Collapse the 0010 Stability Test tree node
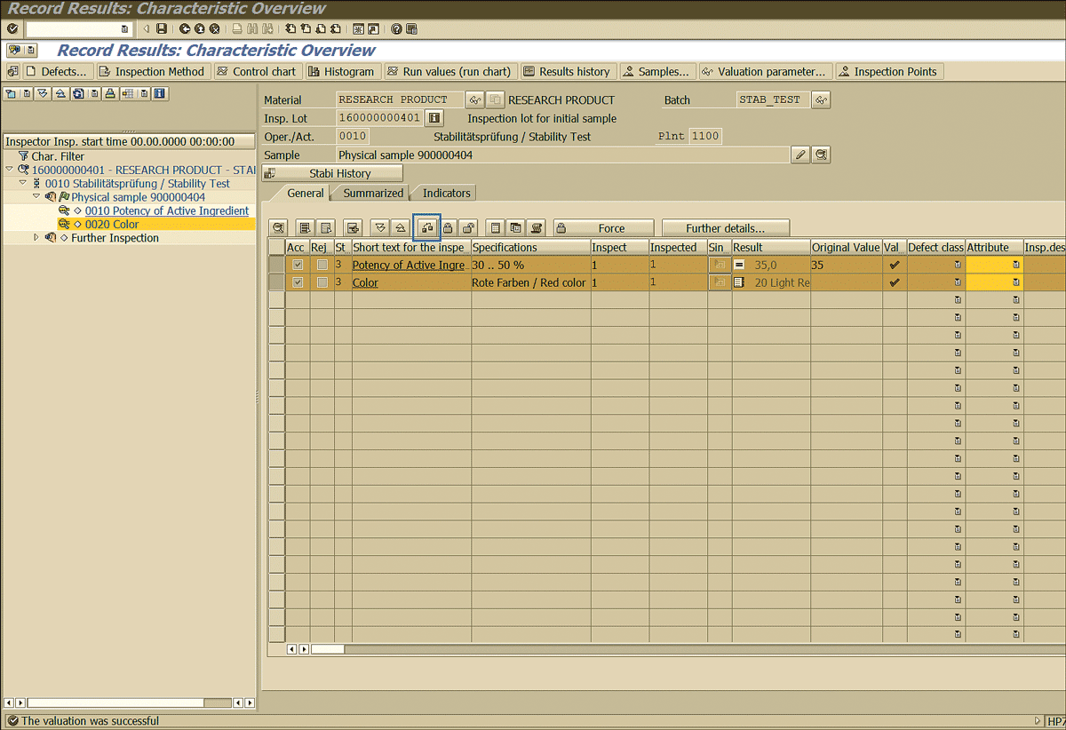The width and height of the screenshot is (1066, 730). pos(23,183)
